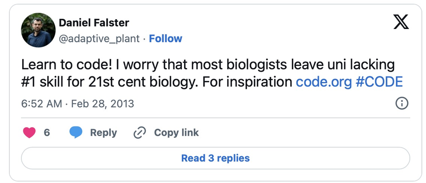Click the X logo icon

coord(401,21)
